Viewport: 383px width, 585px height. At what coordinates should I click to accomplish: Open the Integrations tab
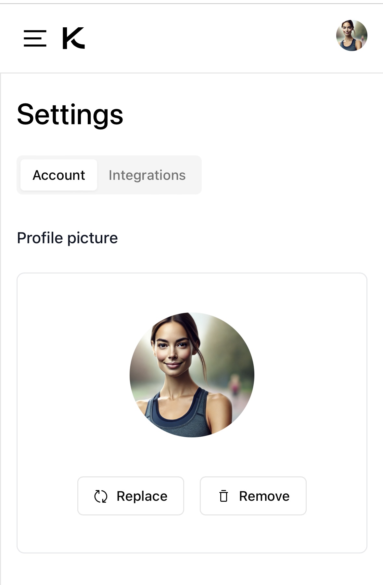[147, 175]
